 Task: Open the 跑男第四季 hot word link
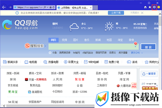tap(65, 53)
